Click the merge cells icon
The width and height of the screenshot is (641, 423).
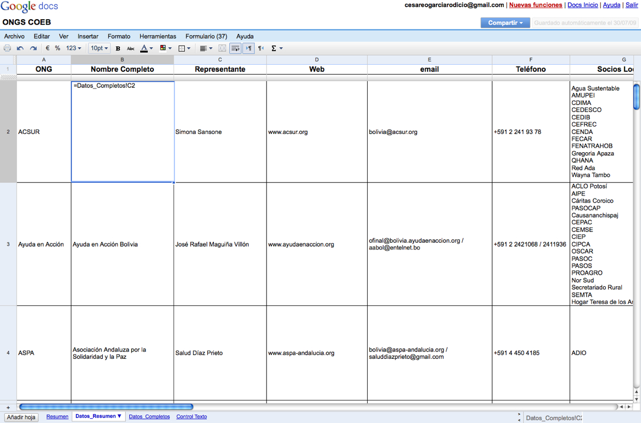point(222,48)
